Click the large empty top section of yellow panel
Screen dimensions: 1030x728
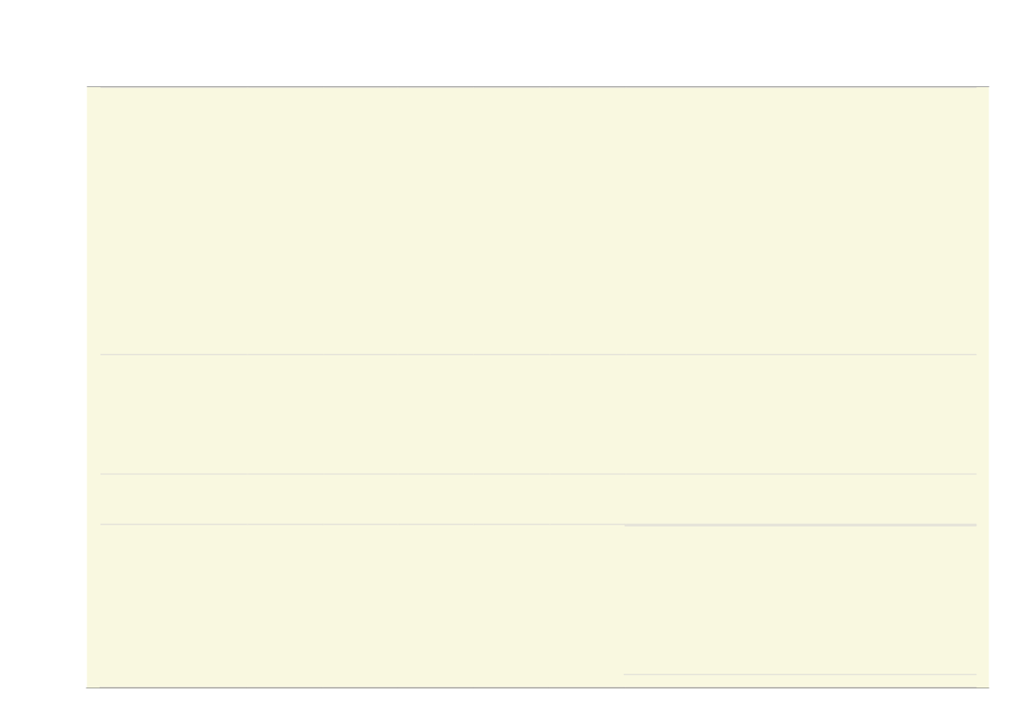click(538, 221)
